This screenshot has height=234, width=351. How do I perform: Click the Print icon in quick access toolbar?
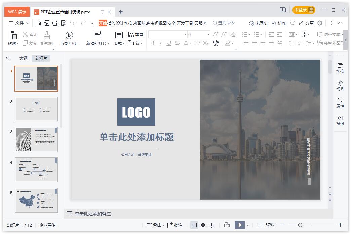coord(55,23)
